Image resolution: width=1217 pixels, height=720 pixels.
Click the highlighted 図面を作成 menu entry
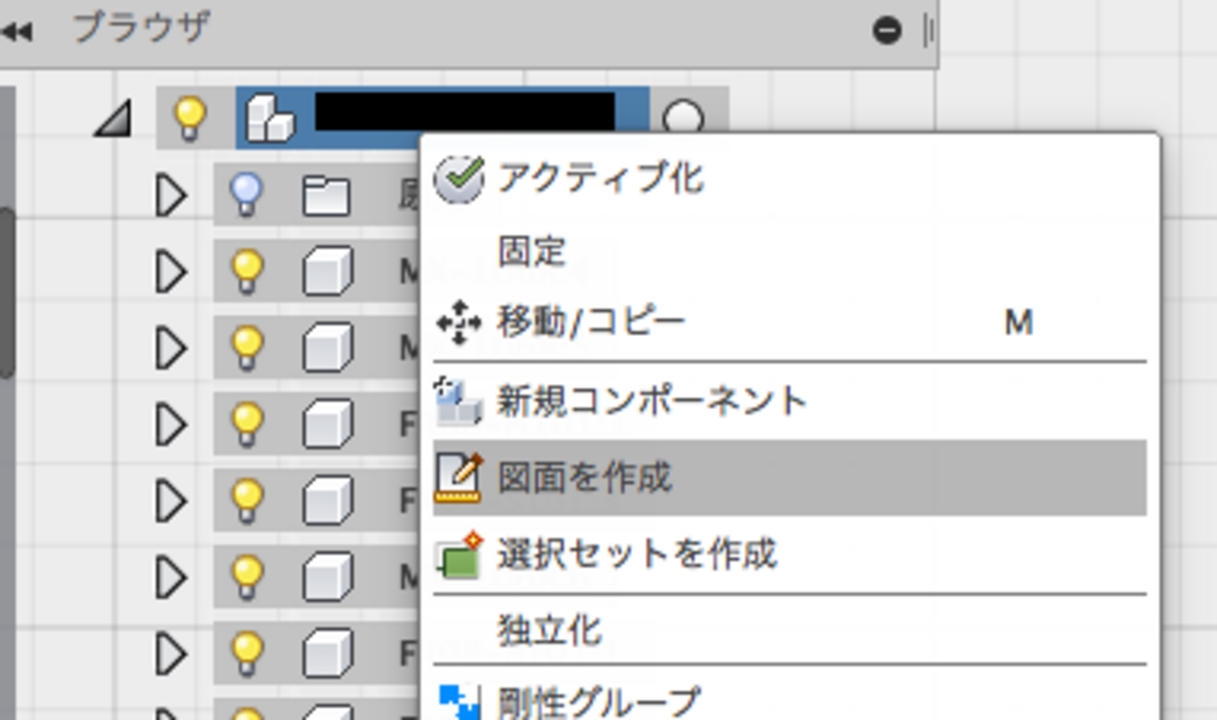(789, 478)
